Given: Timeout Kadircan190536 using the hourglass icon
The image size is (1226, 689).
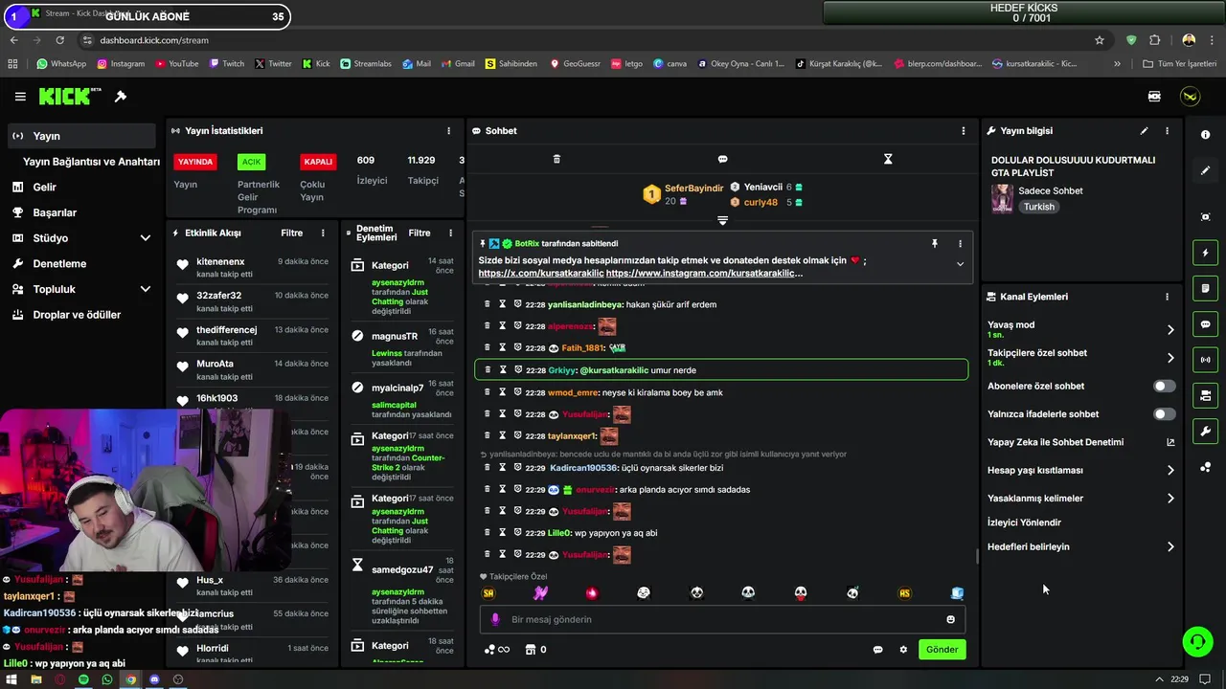Looking at the screenshot, I should pos(502,468).
